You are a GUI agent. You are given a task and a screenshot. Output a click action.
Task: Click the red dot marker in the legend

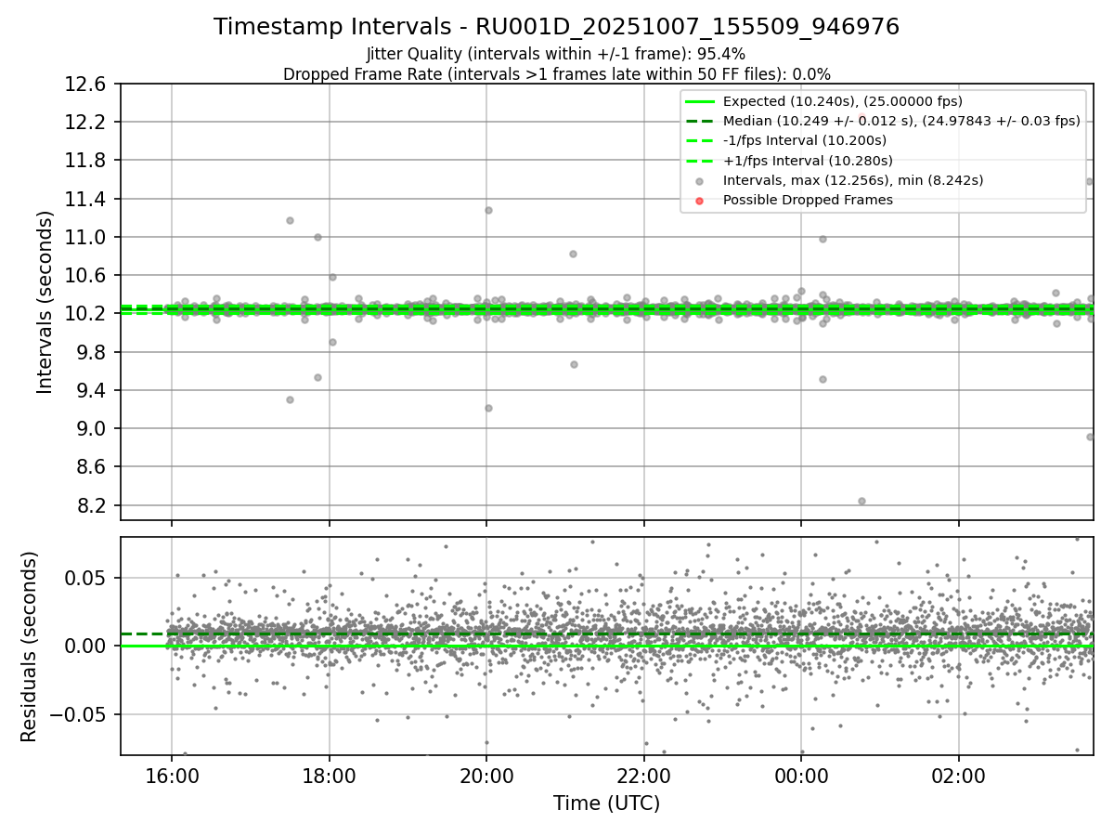point(700,200)
